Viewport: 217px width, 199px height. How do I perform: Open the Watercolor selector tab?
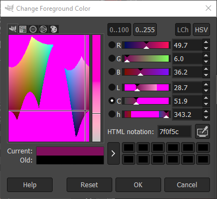coord(33,29)
